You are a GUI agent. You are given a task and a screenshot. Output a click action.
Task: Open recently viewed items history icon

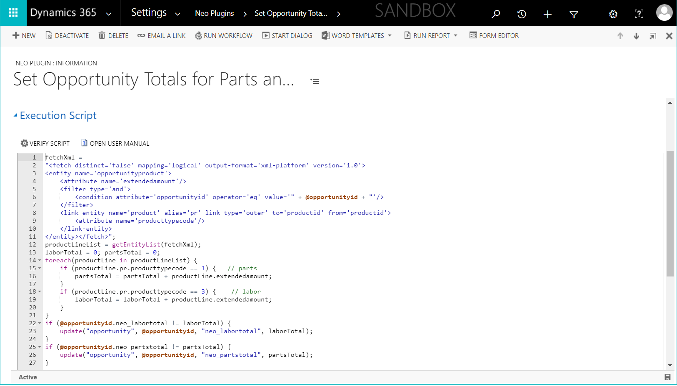522,14
